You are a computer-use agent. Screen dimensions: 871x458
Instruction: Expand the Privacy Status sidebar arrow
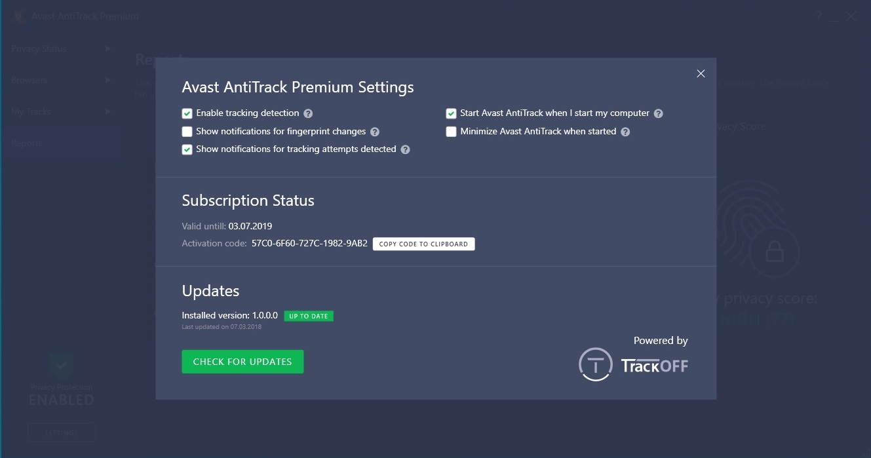tap(108, 48)
